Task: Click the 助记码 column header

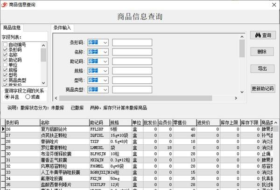Action: click(x=99, y=122)
